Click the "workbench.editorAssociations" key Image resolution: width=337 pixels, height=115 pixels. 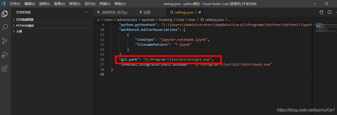tap(149, 30)
